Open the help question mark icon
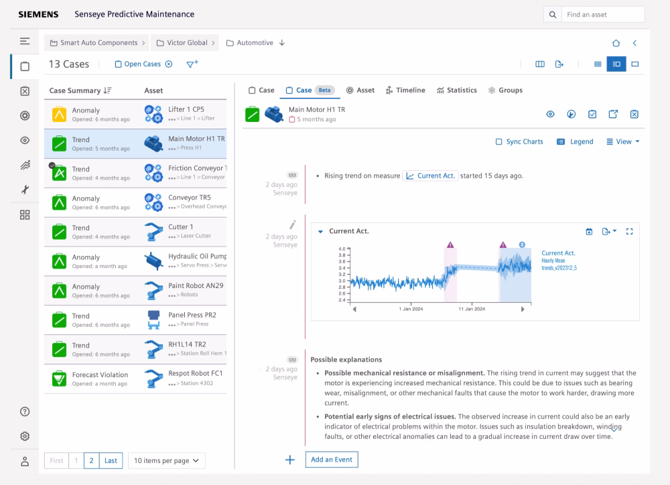This screenshot has height=485, width=670. coord(25,411)
